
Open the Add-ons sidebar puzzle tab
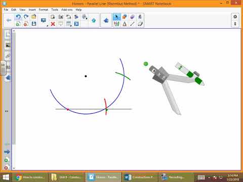point(8,77)
